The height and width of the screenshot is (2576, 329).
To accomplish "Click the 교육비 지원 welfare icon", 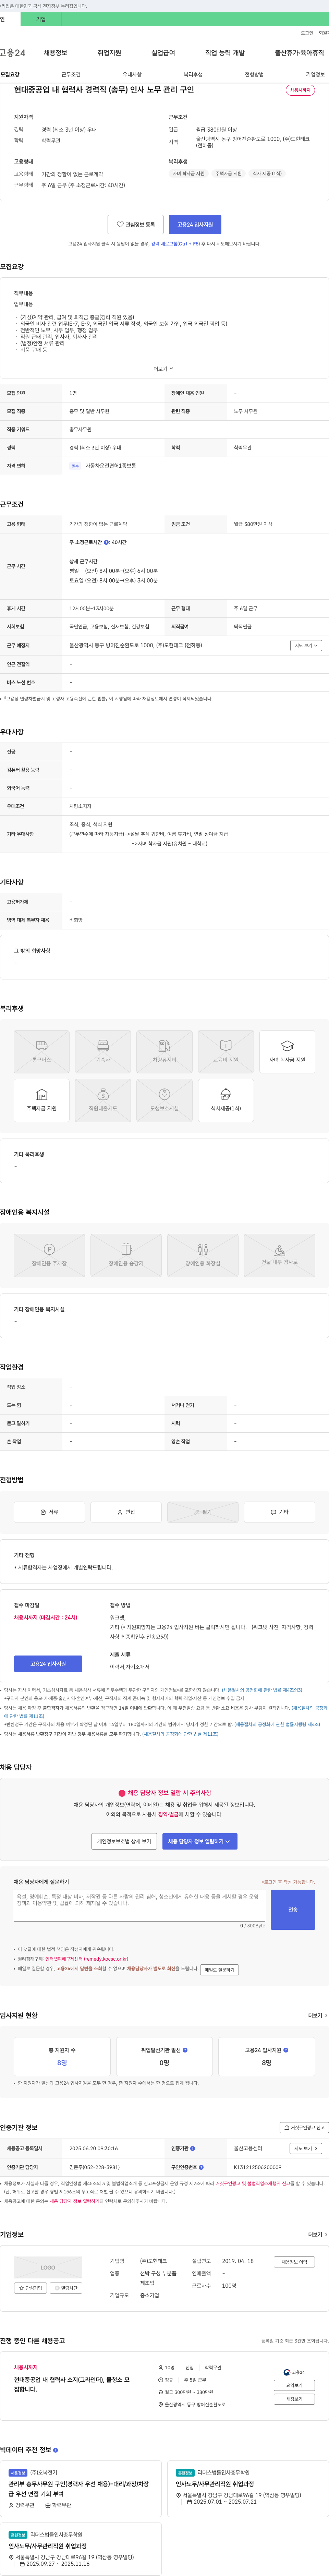I will click(x=225, y=1052).
